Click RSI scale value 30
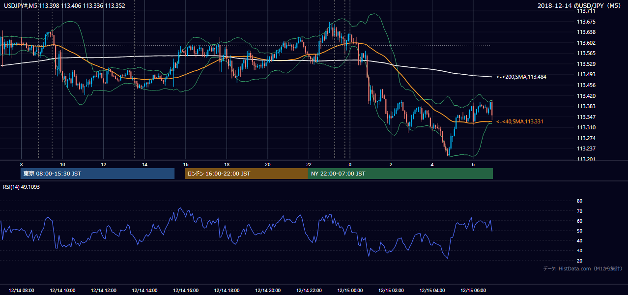 click(579, 251)
